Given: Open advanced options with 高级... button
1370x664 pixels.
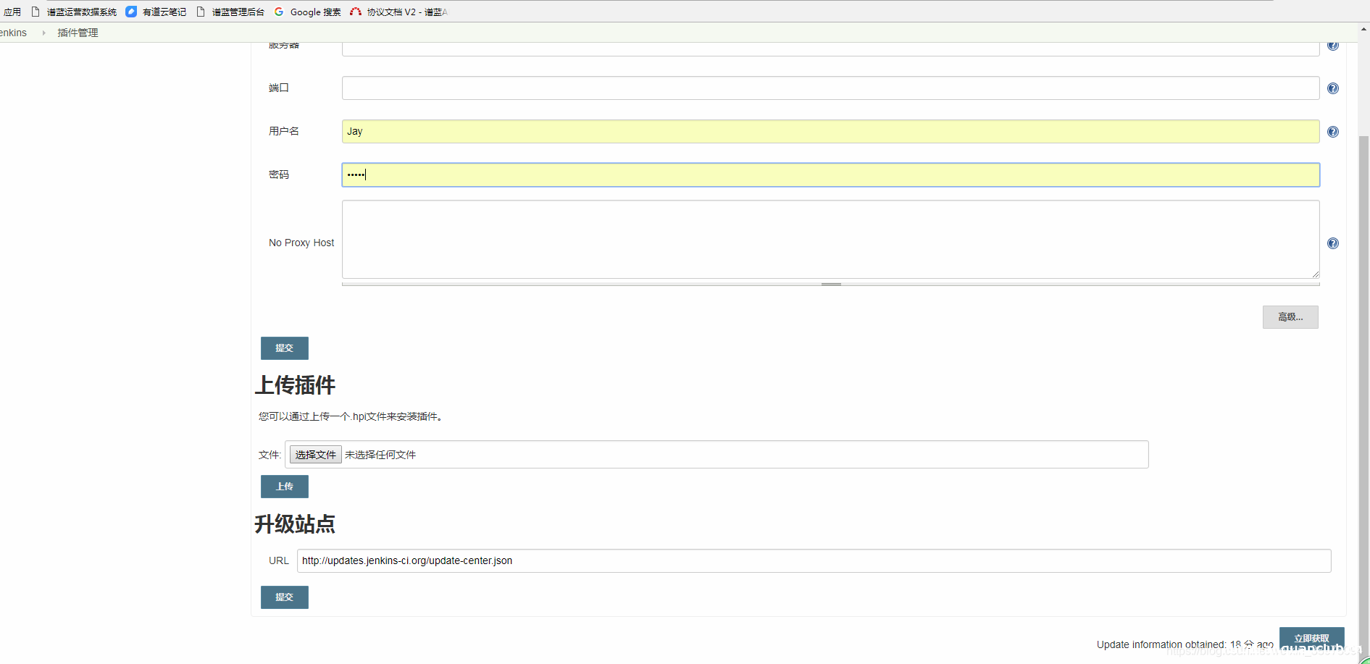Looking at the screenshot, I should (x=1290, y=317).
